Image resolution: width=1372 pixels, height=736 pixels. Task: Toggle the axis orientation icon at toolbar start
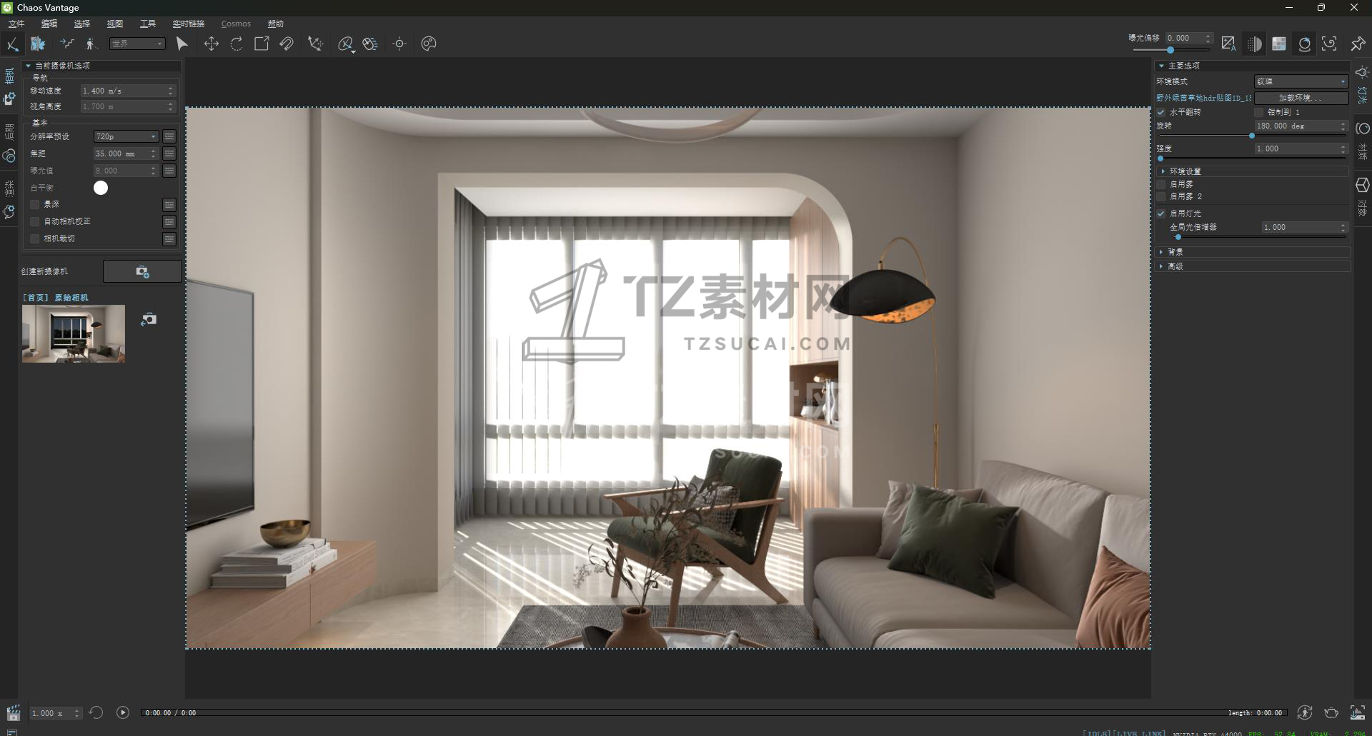[12, 44]
